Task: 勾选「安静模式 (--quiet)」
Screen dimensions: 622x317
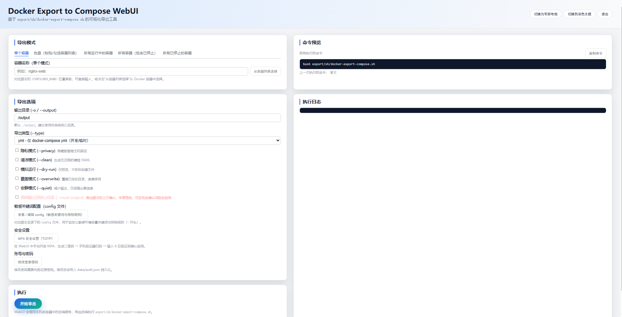Action: [17, 188]
